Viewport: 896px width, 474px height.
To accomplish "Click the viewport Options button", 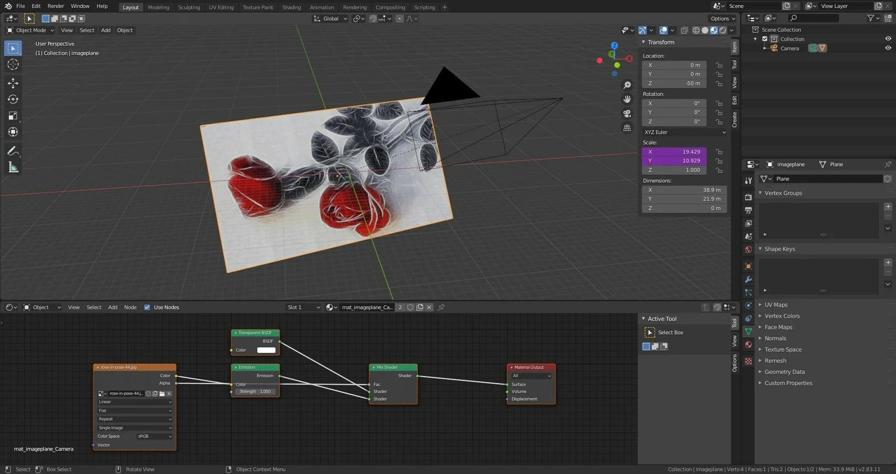I will pyautogui.click(x=723, y=18).
